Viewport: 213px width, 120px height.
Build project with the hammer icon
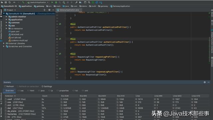point(23,2)
